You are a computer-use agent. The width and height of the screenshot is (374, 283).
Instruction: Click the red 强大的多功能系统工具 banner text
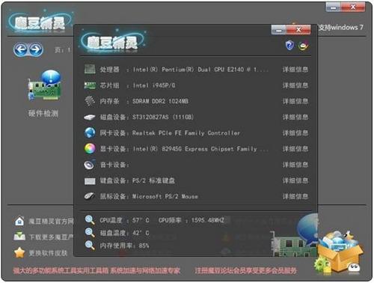pos(96,271)
